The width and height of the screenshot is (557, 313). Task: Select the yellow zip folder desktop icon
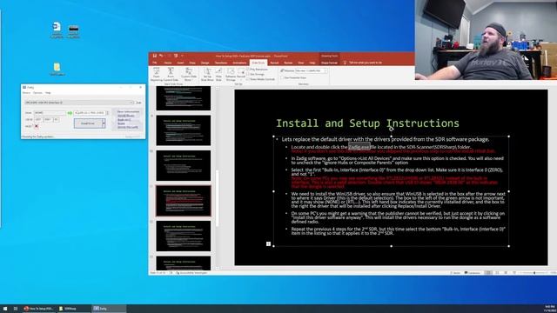point(57,69)
